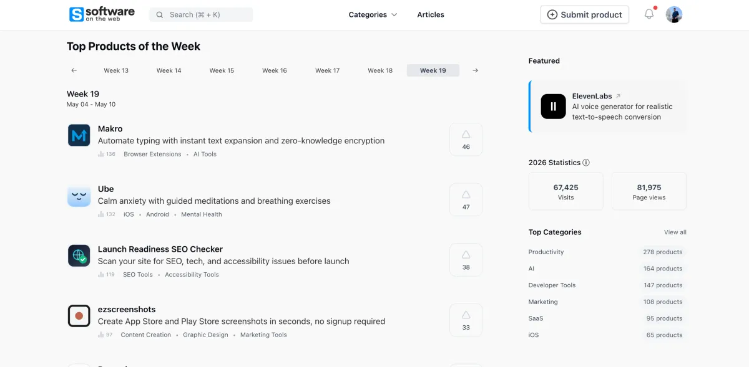Select the Week 14 tab
Screen dimensions: 749x367
(x=169, y=70)
